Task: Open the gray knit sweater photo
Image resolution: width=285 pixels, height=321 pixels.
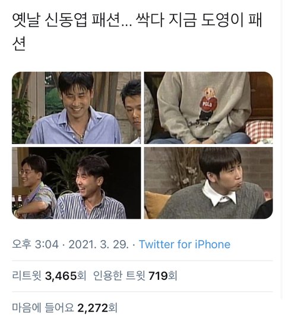Action: pos(208,183)
